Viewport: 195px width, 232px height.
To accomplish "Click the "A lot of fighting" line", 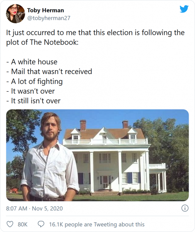I will click(x=34, y=81).
